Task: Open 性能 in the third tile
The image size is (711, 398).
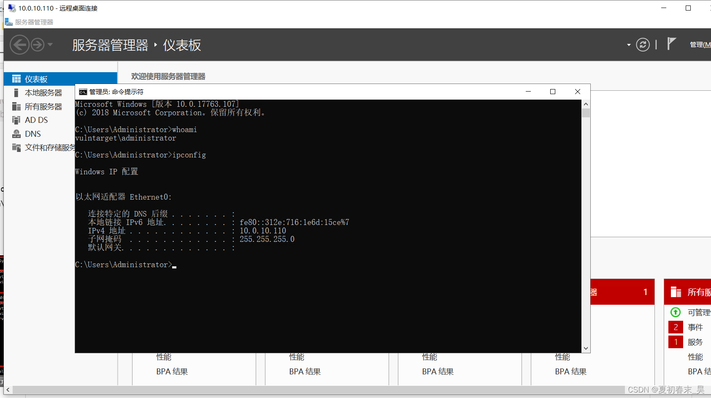Action: 430,357
